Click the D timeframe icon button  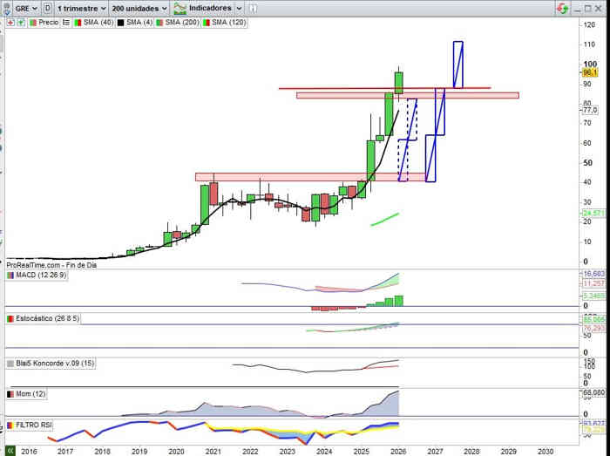coord(46,8)
